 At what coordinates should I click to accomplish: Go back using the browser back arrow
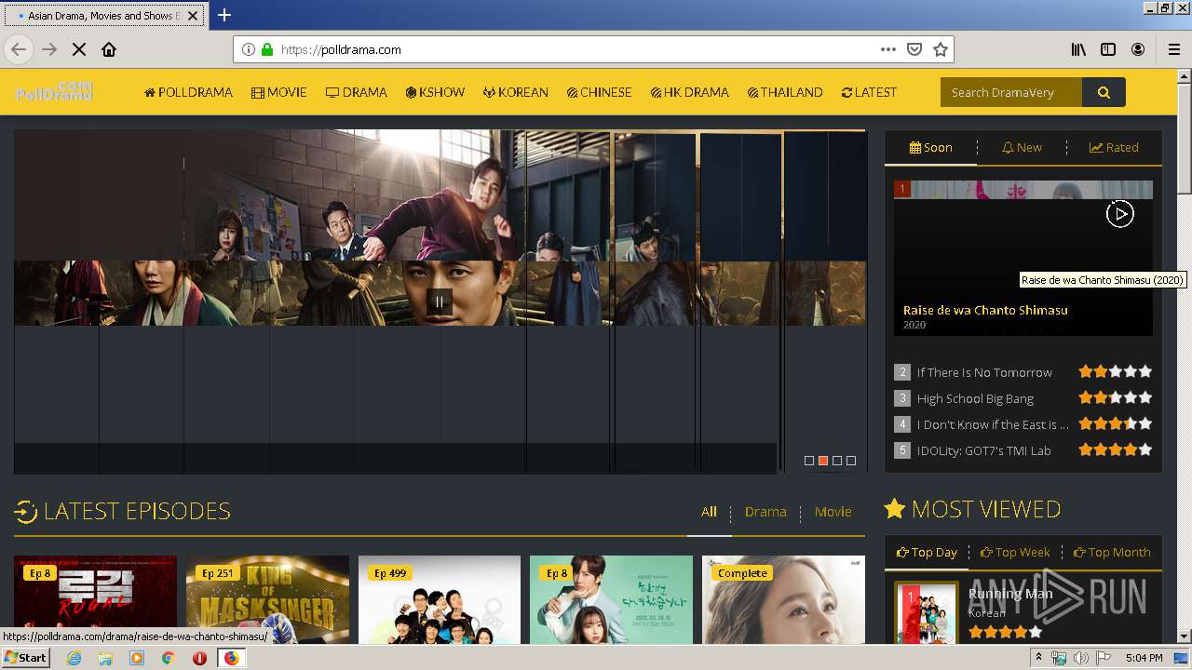(x=19, y=49)
